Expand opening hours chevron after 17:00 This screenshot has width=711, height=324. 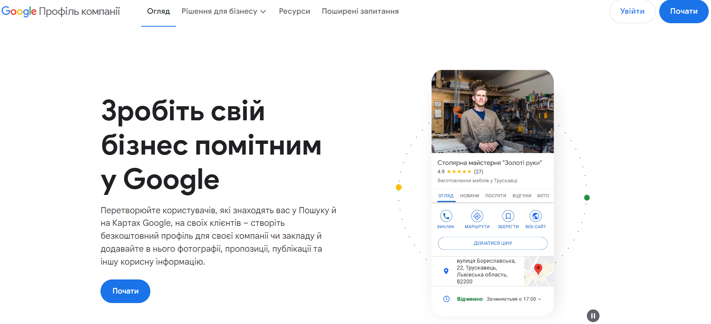539,299
